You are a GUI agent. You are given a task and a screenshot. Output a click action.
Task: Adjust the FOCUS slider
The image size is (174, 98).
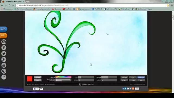[109, 77]
